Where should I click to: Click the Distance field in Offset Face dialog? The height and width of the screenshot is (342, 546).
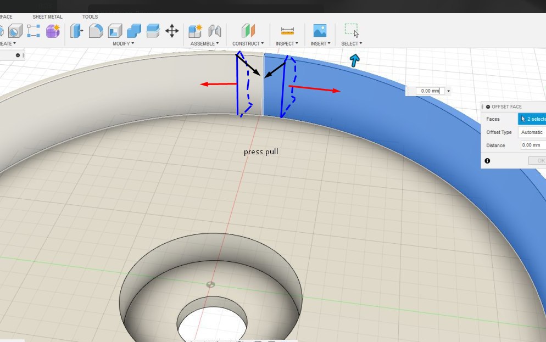click(533, 145)
